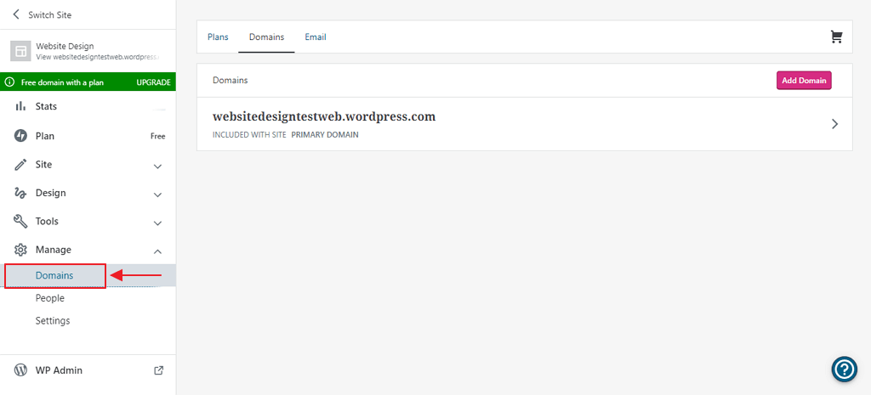
Task: Expand the Tools menu chevron
Action: [157, 223]
